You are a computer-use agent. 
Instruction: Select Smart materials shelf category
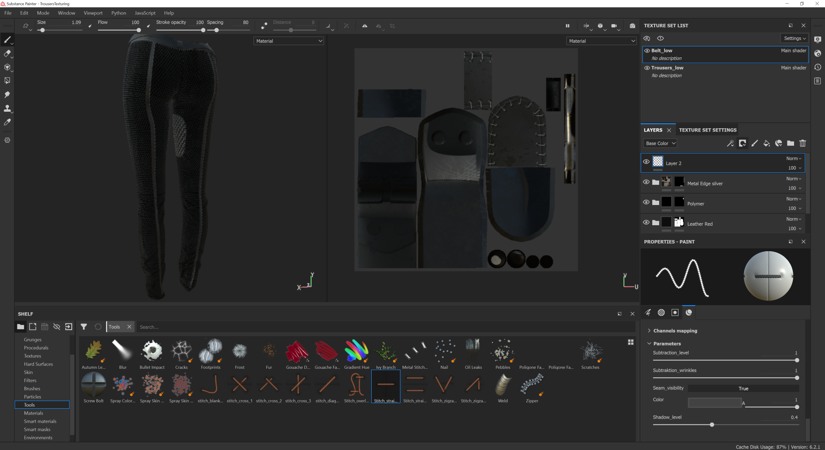tap(40, 421)
